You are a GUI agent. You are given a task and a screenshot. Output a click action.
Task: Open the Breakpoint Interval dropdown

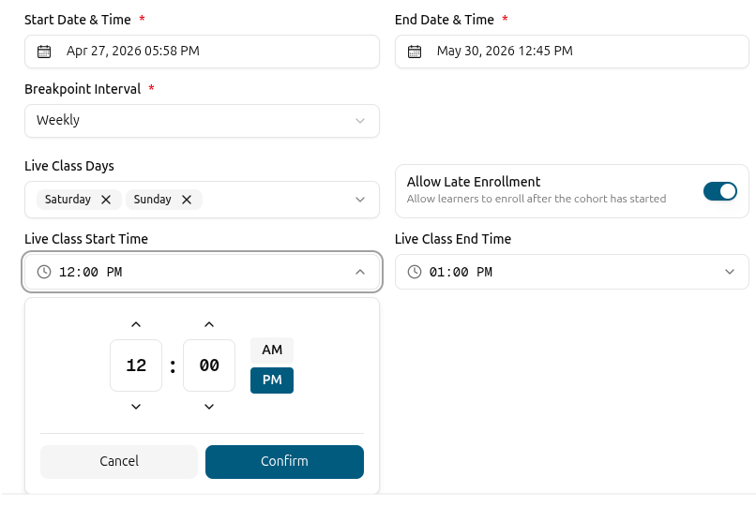[202, 121]
